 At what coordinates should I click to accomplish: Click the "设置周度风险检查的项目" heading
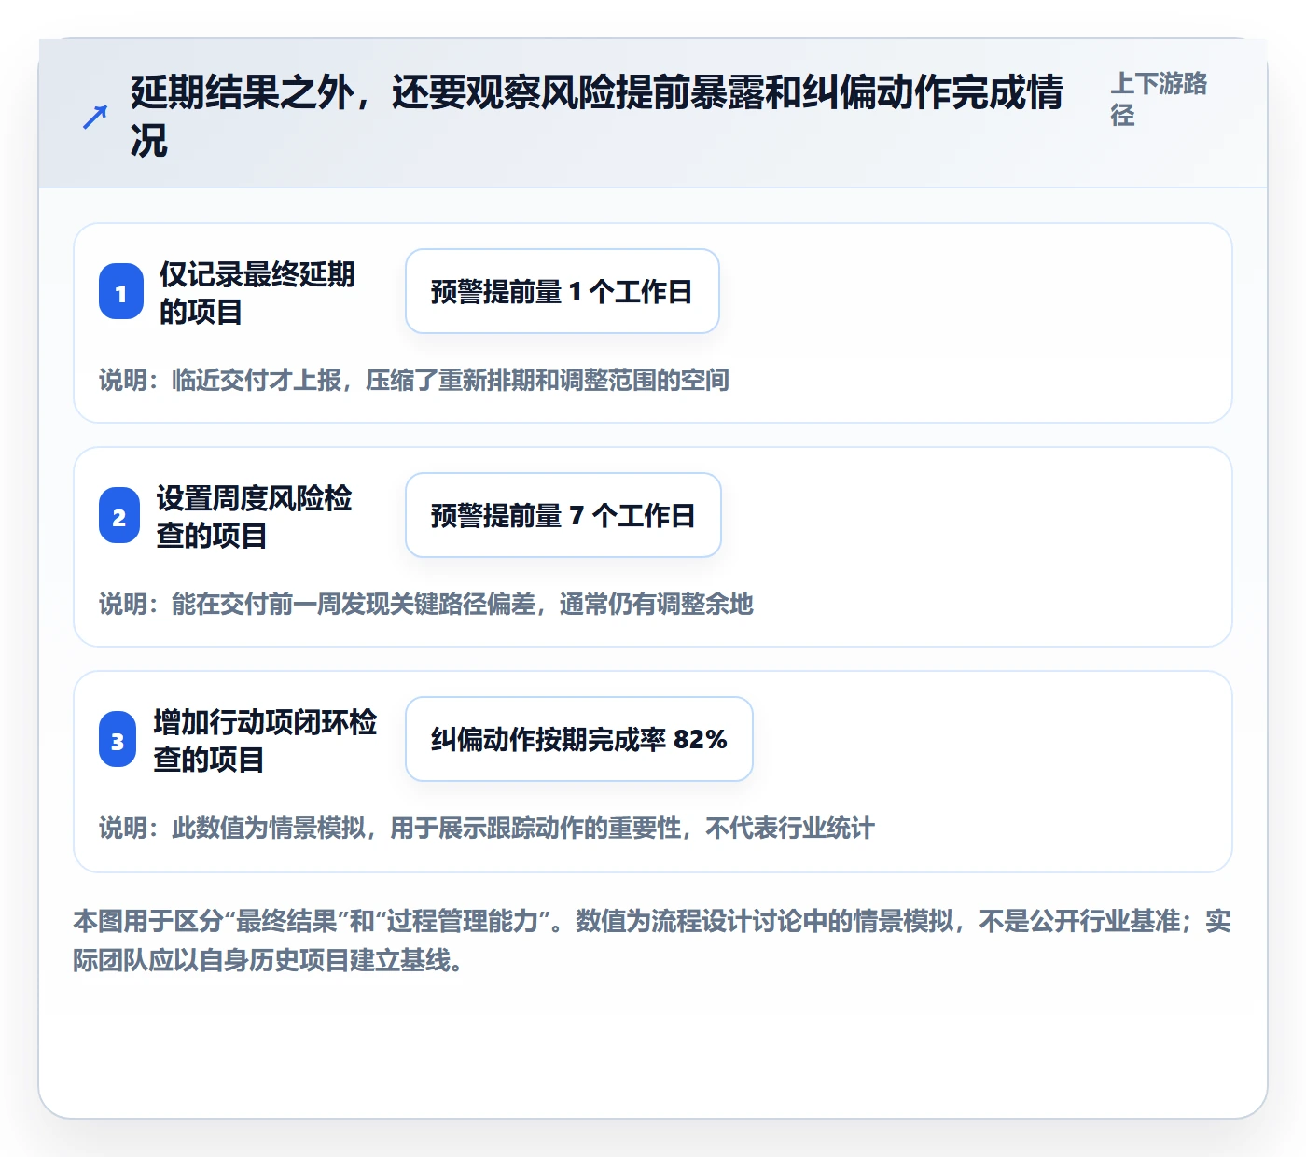[254, 516]
